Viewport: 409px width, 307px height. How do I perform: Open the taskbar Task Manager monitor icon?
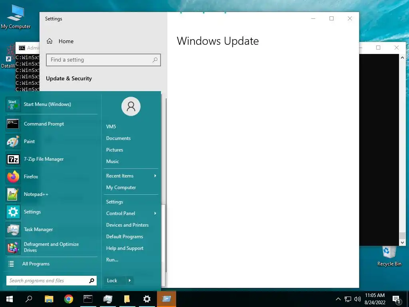click(x=107, y=299)
